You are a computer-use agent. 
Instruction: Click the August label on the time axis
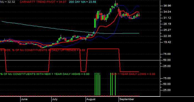[x=91, y=99]
